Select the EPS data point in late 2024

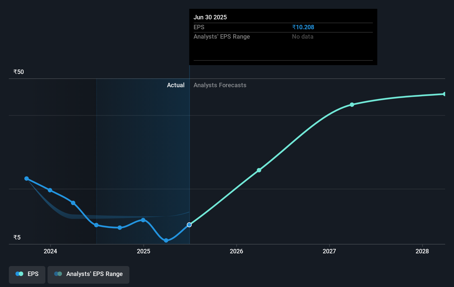coord(120,228)
